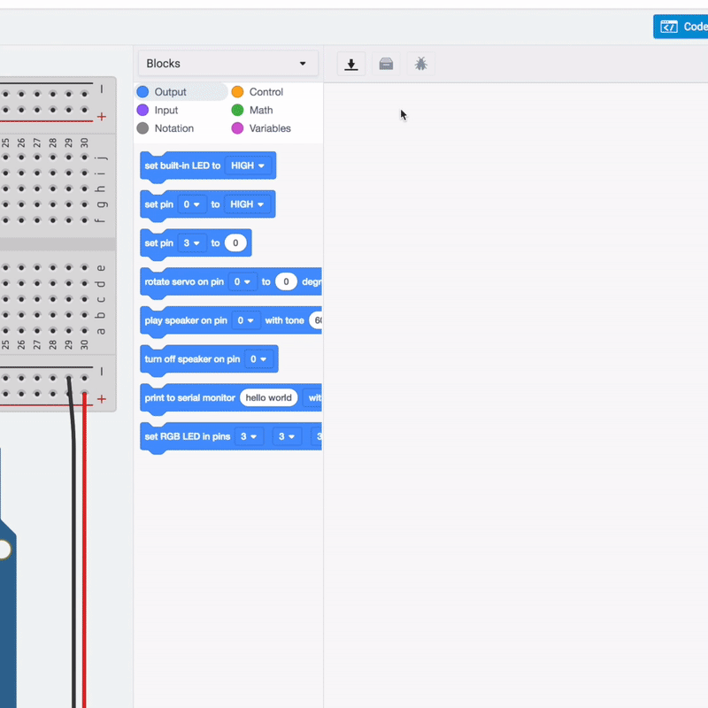The image size is (708, 708).
Task: Open pin dropdown in rotate servo block
Action: [242, 282]
